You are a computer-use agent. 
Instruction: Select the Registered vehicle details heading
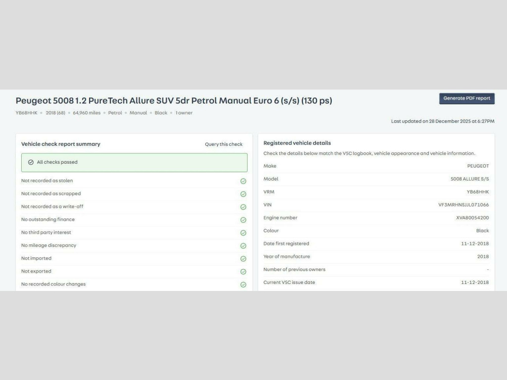(x=297, y=143)
